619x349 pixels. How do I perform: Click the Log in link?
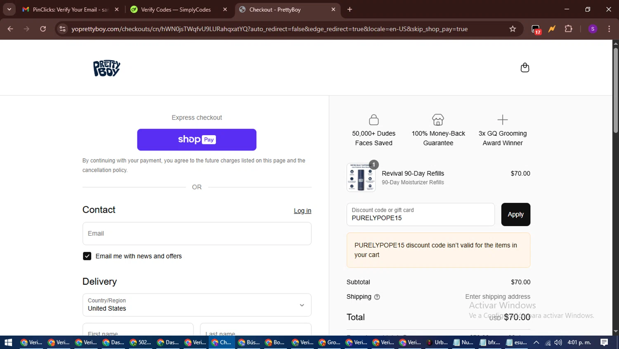pos(302,211)
